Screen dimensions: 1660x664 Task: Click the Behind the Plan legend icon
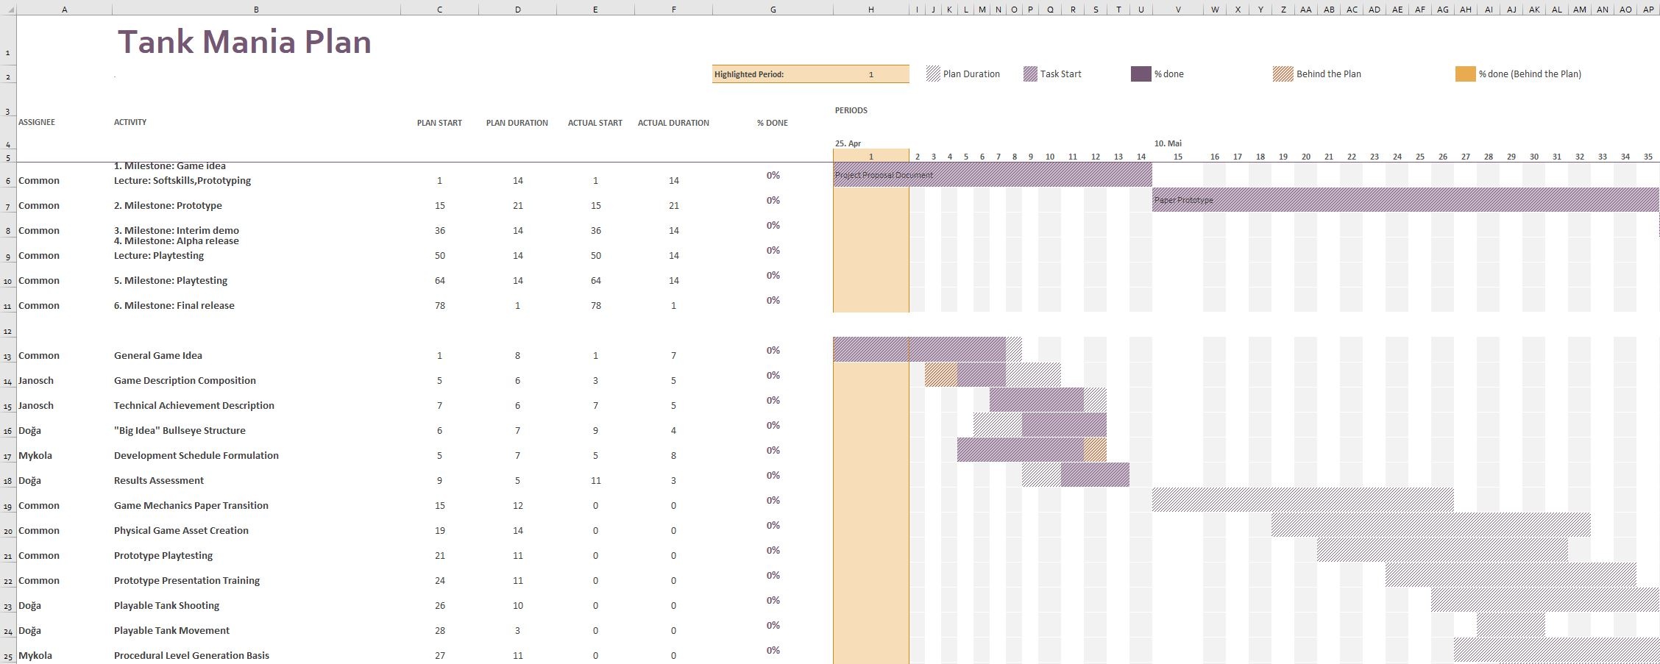pos(1283,74)
